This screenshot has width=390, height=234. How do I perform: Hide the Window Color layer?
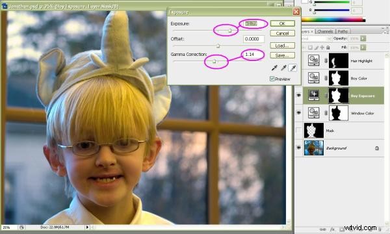pyautogui.click(x=299, y=112)
